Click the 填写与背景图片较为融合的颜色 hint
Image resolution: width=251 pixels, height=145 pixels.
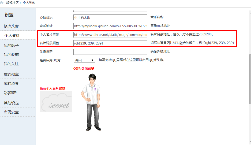coord(192,43)
